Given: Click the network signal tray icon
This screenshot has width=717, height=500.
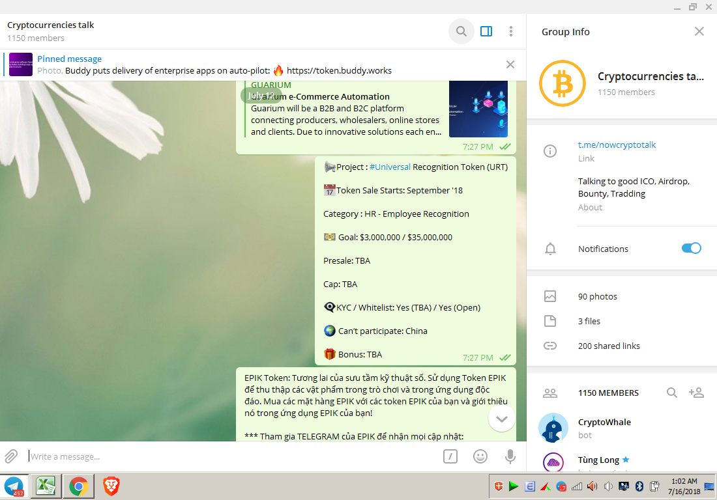Looking at the screenshot, I should click(577, 486).
